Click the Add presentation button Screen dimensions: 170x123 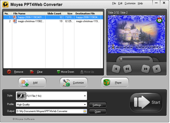[32, 83]
